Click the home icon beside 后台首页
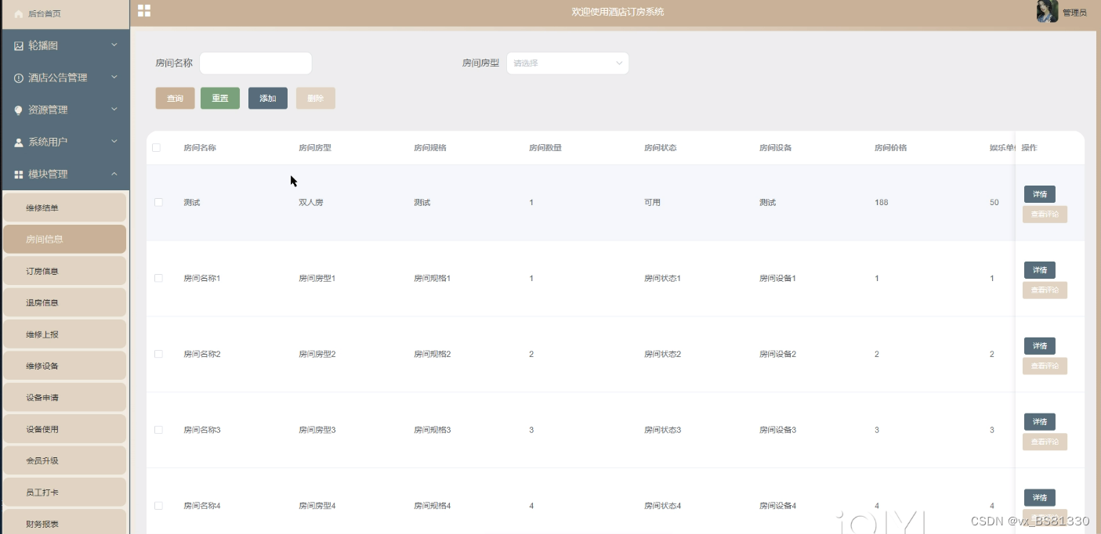 pos(19,14)
